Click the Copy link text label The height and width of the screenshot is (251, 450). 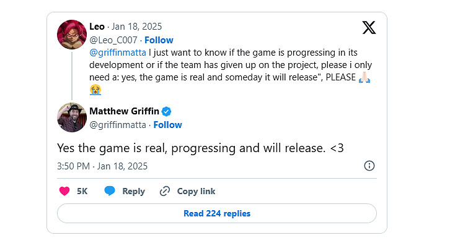pos(196,191)
